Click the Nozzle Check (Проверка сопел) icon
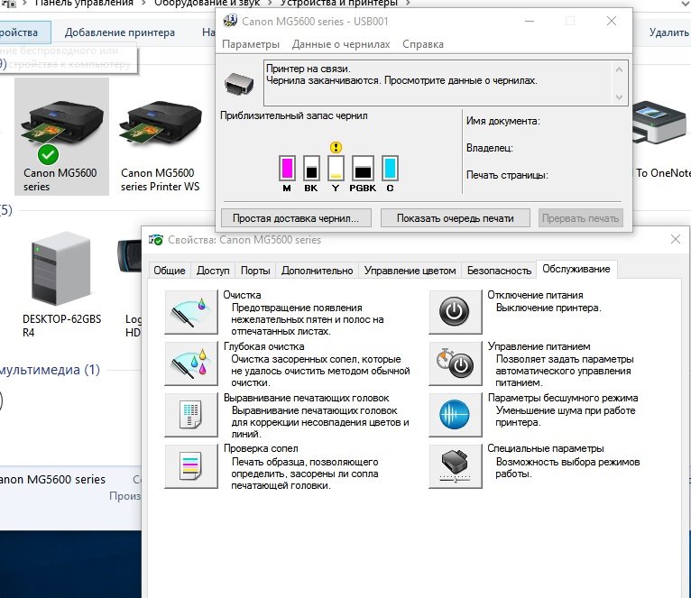Image resolution: width=691 pixels, height=598 pixels. pos(191,466)
